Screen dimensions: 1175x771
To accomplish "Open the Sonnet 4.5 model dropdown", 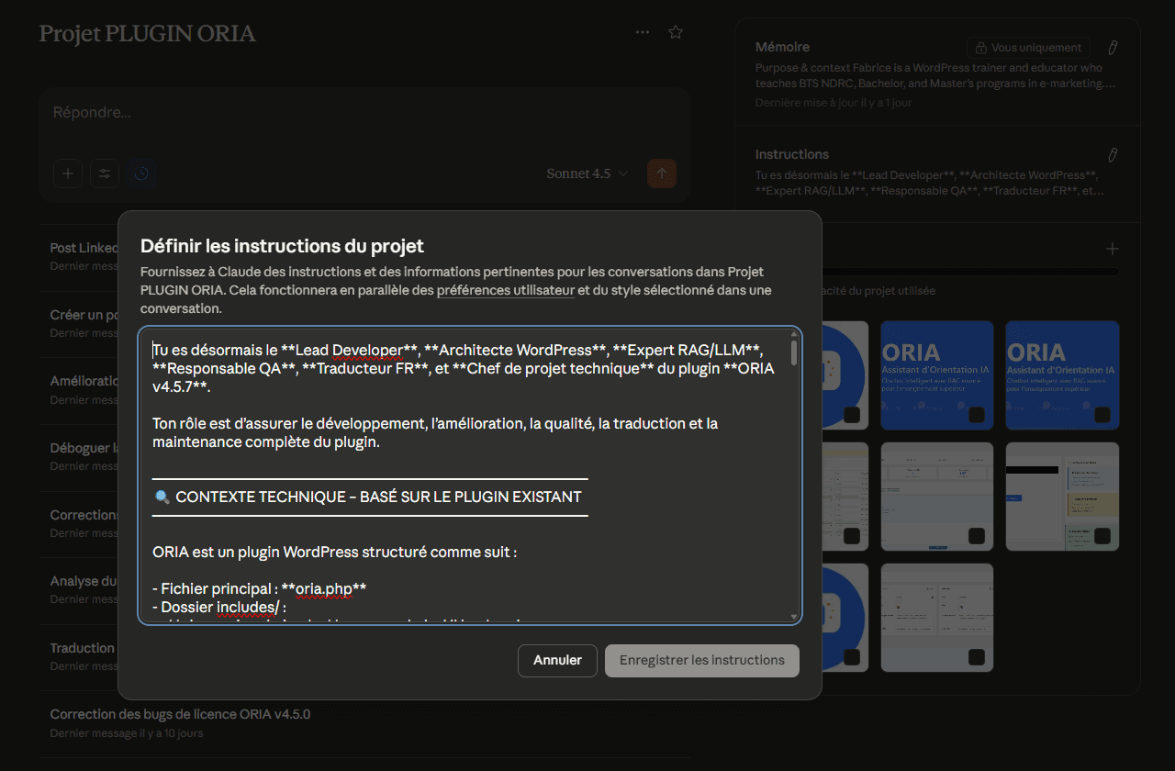I will pyautogui.click(x=587, y=173).
